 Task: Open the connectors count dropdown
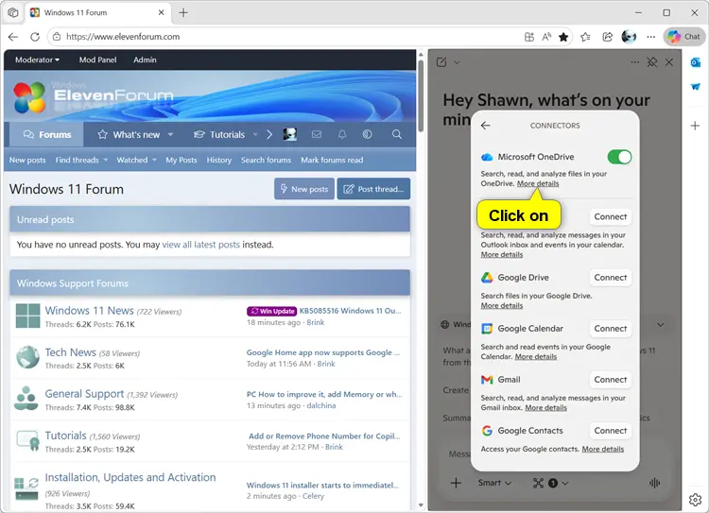(x=550, y=483)
